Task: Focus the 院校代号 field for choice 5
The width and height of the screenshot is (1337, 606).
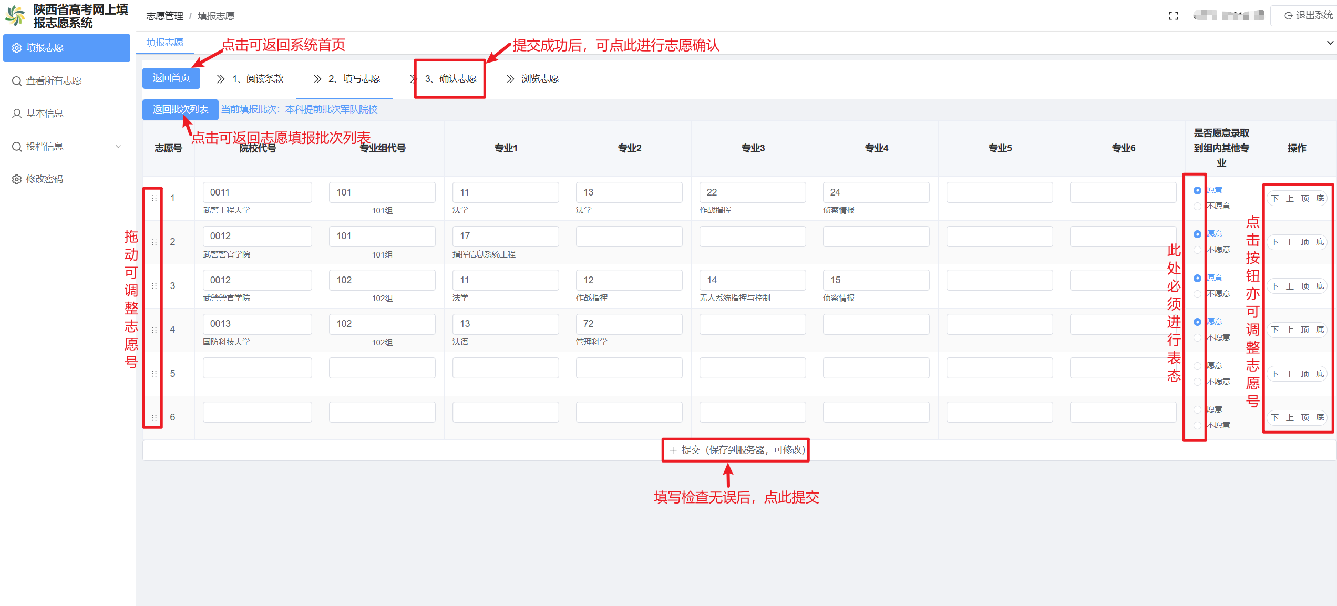Action: click(257, 367)
